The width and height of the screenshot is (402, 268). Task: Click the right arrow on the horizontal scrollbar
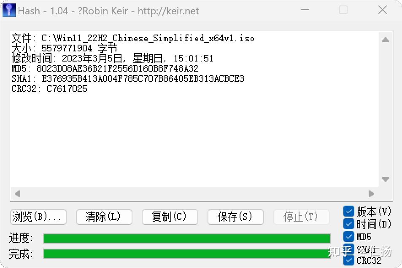click(x=371, y=194)
